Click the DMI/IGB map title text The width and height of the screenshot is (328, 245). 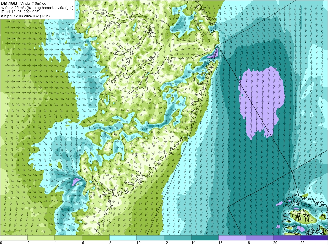coord(9,3)
